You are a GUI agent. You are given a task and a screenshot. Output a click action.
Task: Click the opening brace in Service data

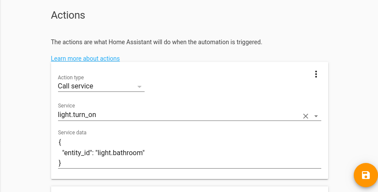point(60,142)
